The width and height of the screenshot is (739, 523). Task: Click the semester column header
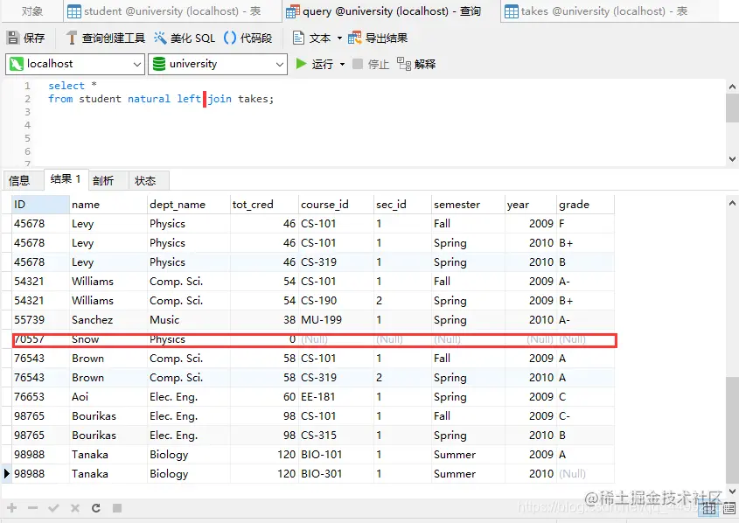click(468, 205)
